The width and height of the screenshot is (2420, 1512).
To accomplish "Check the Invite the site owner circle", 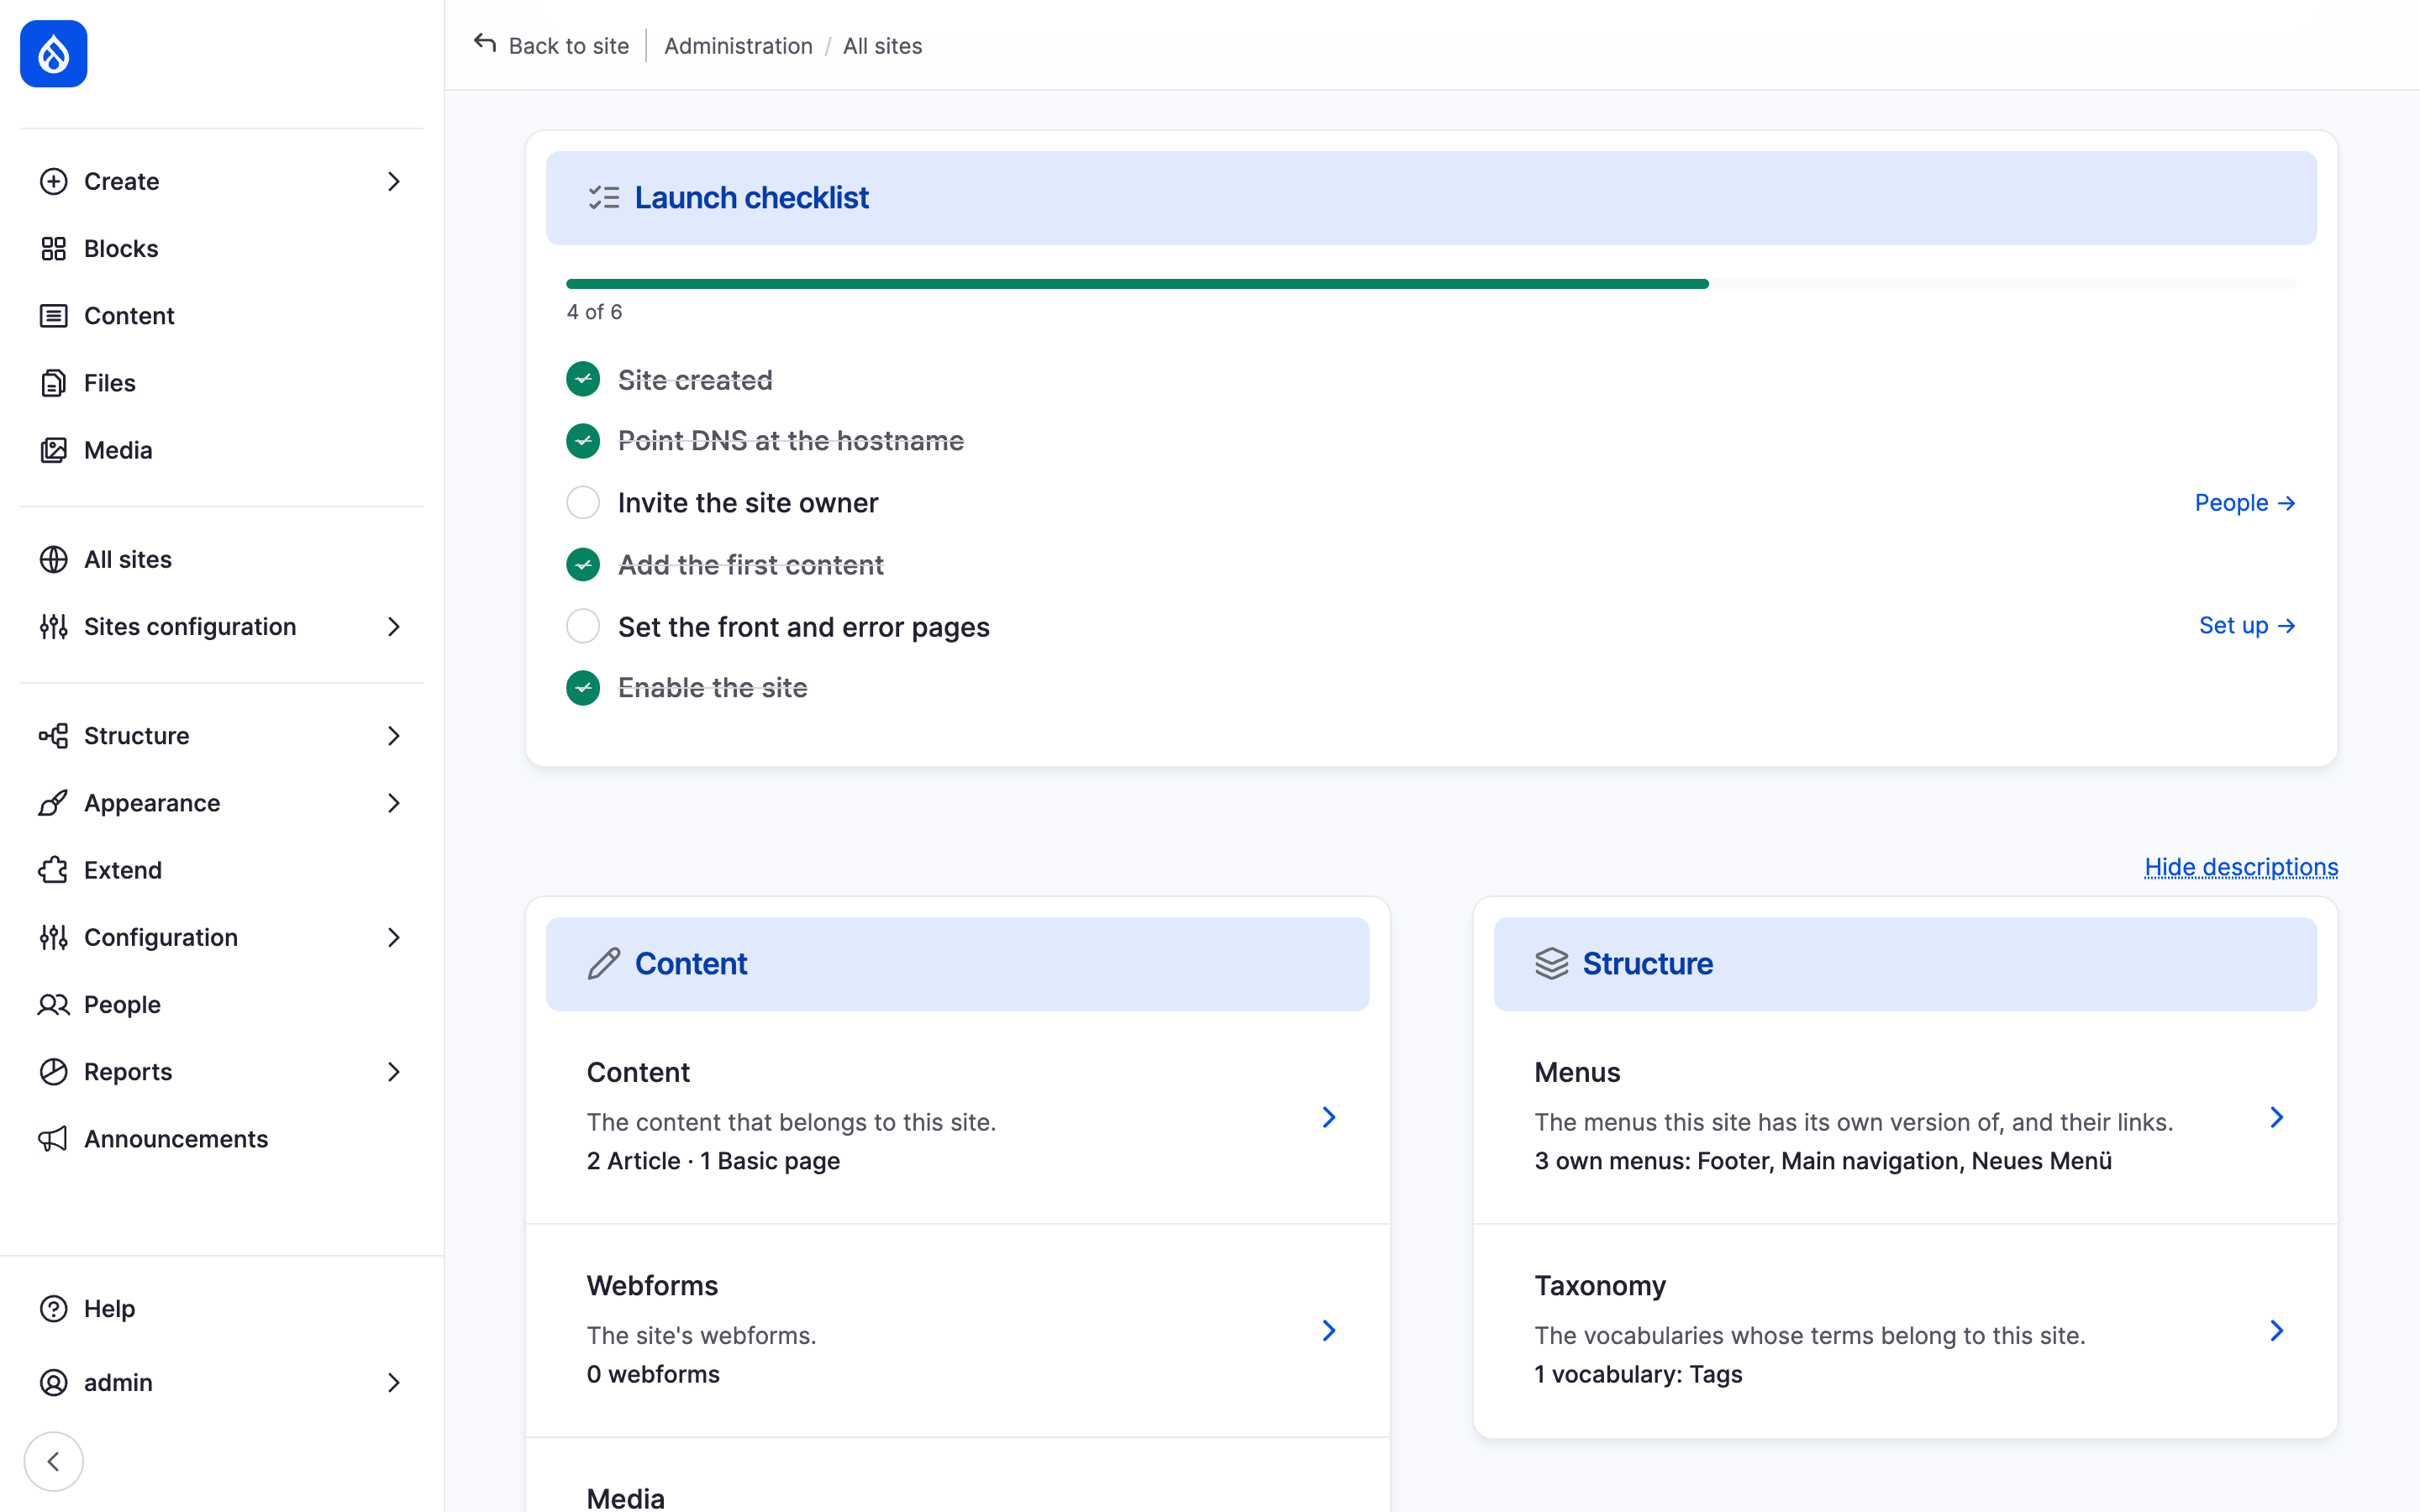I will click(583, 502).
